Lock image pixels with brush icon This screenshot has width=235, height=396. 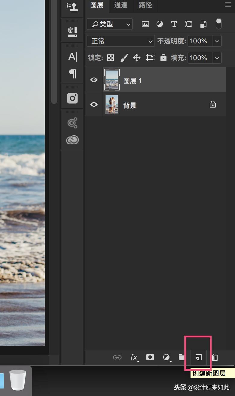pyautogui.click(x=124, y=58)
